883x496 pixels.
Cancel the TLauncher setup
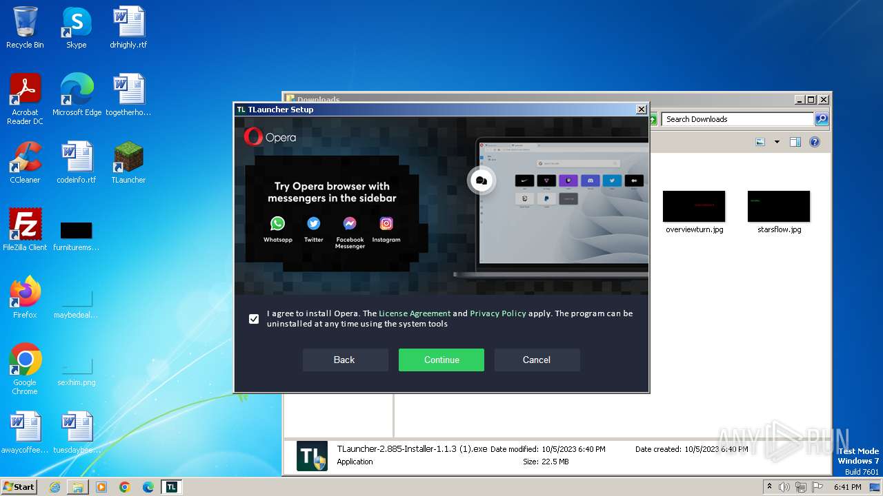537,360
